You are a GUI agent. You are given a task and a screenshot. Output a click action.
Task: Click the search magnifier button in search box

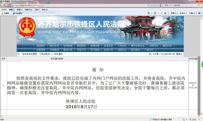click(198, 5)
